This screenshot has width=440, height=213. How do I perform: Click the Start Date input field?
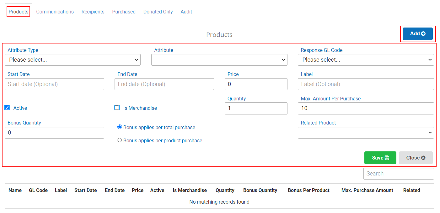pyautogui.click(x=54, y=84)
